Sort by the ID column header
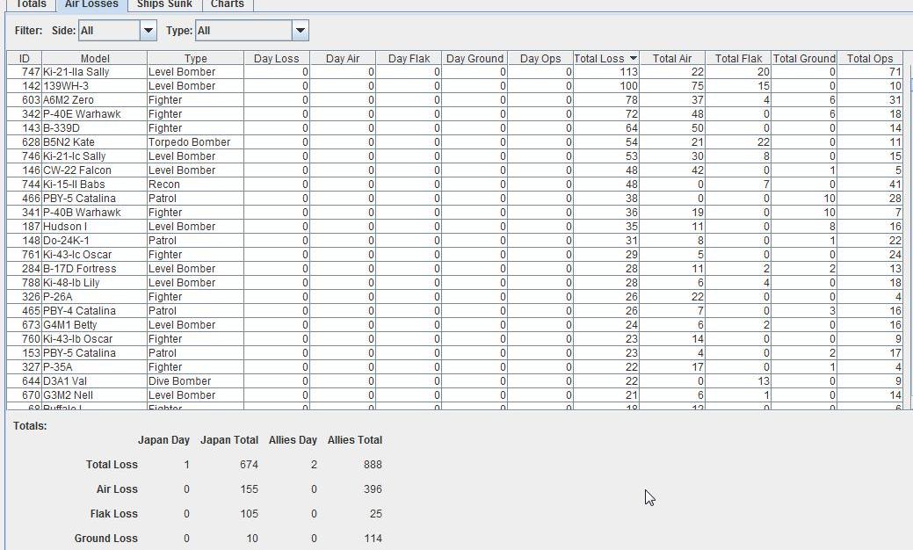Screen dimensions: 913x550 [25, 58]
